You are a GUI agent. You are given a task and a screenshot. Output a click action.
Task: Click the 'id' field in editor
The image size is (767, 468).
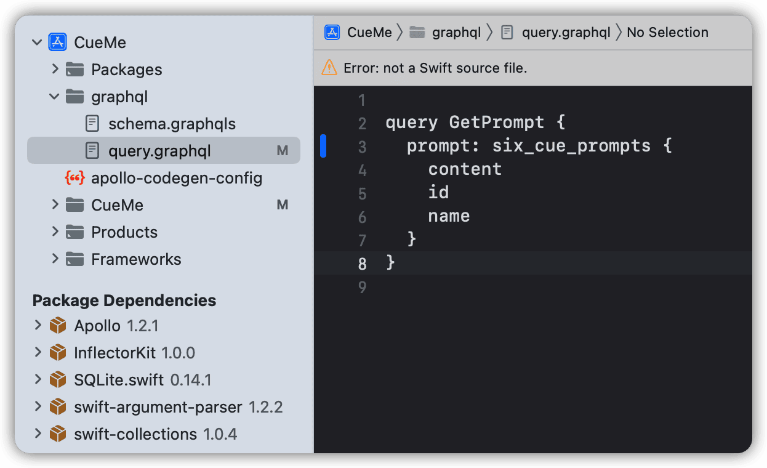pyautogui.click(x=438, y=193)
